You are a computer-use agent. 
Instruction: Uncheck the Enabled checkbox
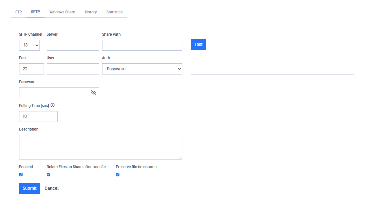tap(21, 174)
